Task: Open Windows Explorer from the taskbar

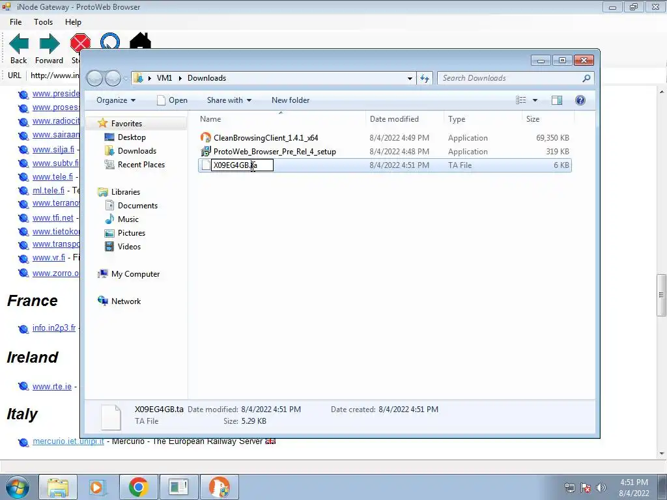Action: point(58,487)
